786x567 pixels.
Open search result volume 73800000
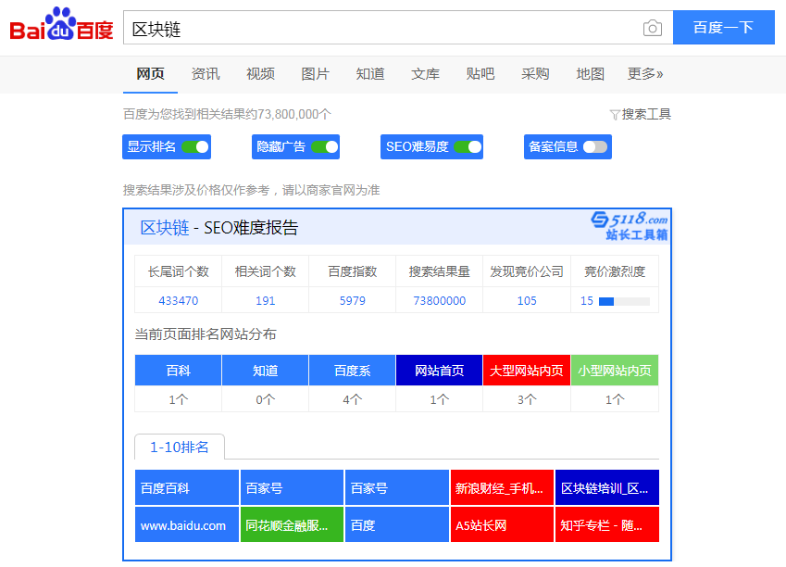pos(440,300)
